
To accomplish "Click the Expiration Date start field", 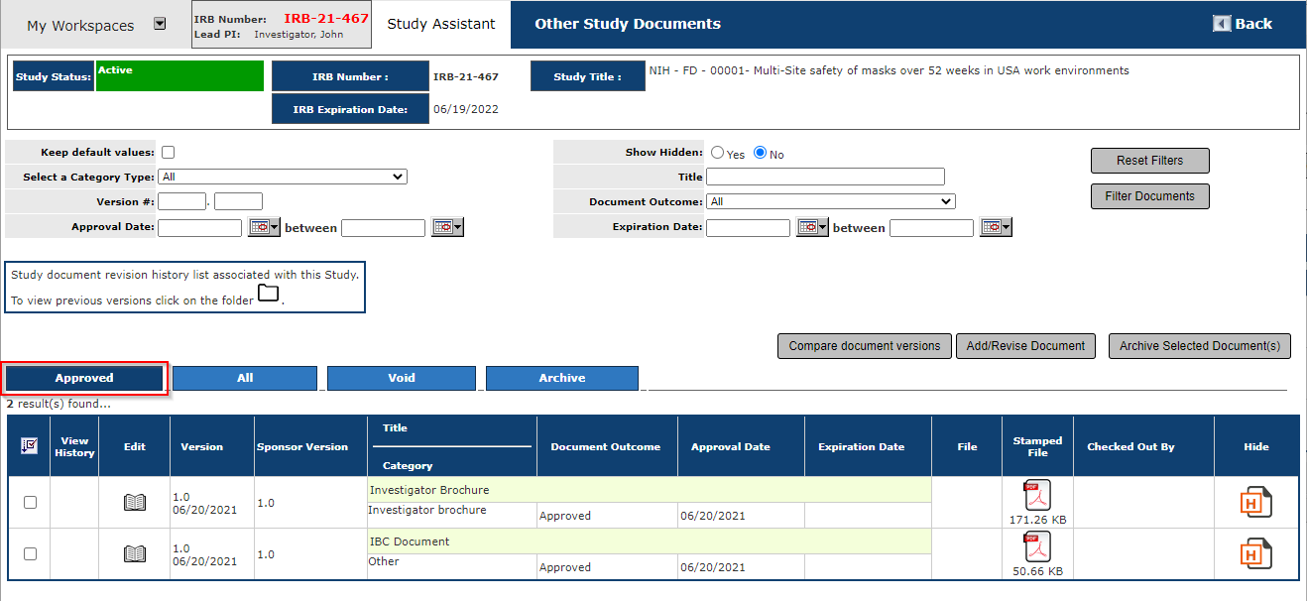I will 748,227.
